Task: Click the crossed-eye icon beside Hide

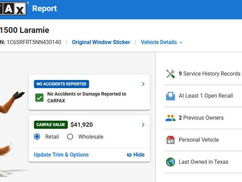Action: [x=129, y=155]
